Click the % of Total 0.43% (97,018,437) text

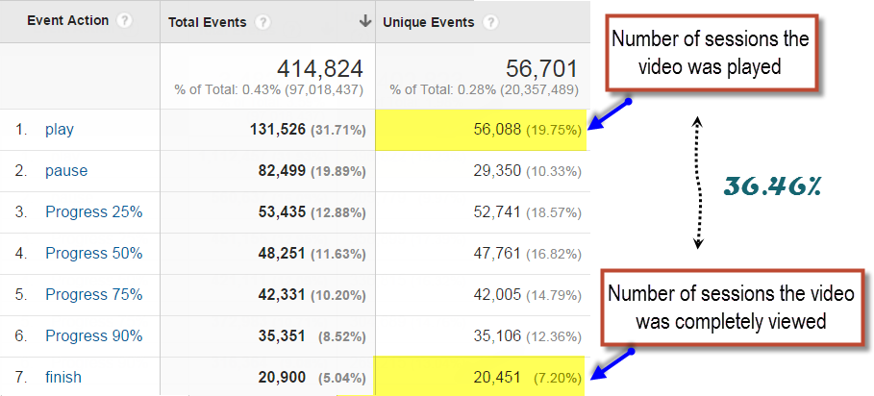268,90
